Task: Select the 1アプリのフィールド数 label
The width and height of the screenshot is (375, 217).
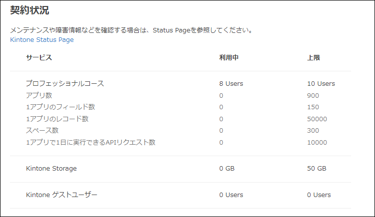Action: 60,107
